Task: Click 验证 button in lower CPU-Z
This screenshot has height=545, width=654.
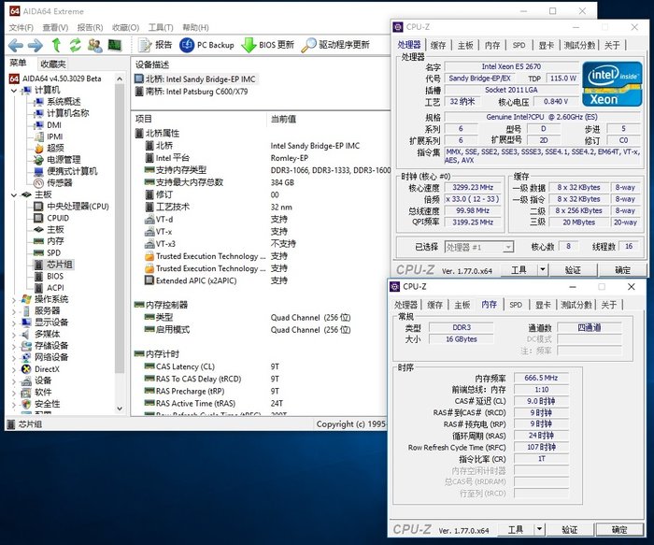Action: tap(569, 529)
